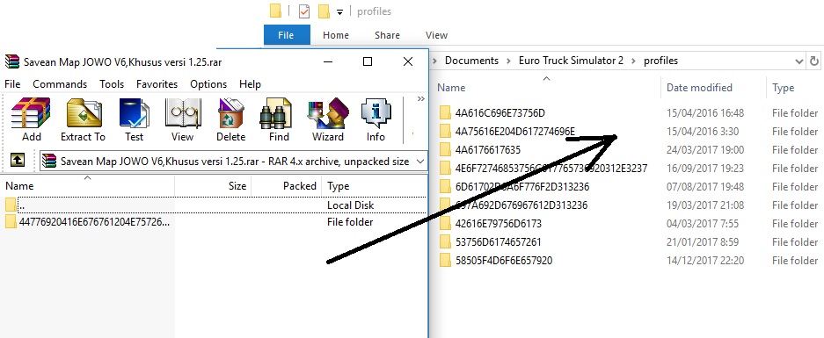Open the quick access toolbar customize arrow
Image resolution: width=824 pixels, height=338 pixels.
point(340,12)
